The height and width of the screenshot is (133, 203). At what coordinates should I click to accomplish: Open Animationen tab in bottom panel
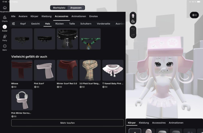[x=176, y=122]
